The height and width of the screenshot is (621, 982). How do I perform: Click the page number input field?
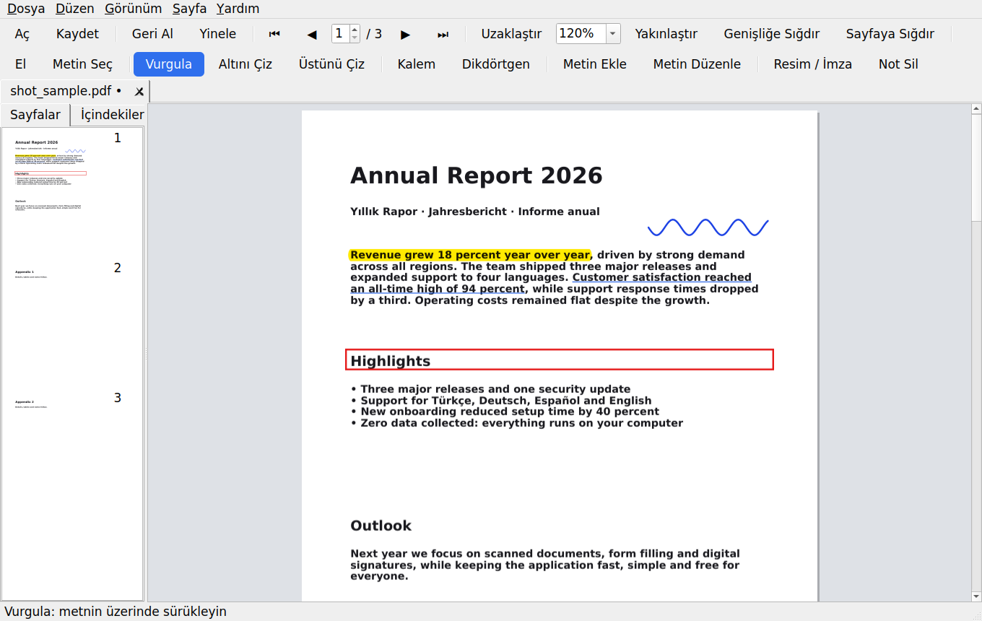(x=341, y=34)
